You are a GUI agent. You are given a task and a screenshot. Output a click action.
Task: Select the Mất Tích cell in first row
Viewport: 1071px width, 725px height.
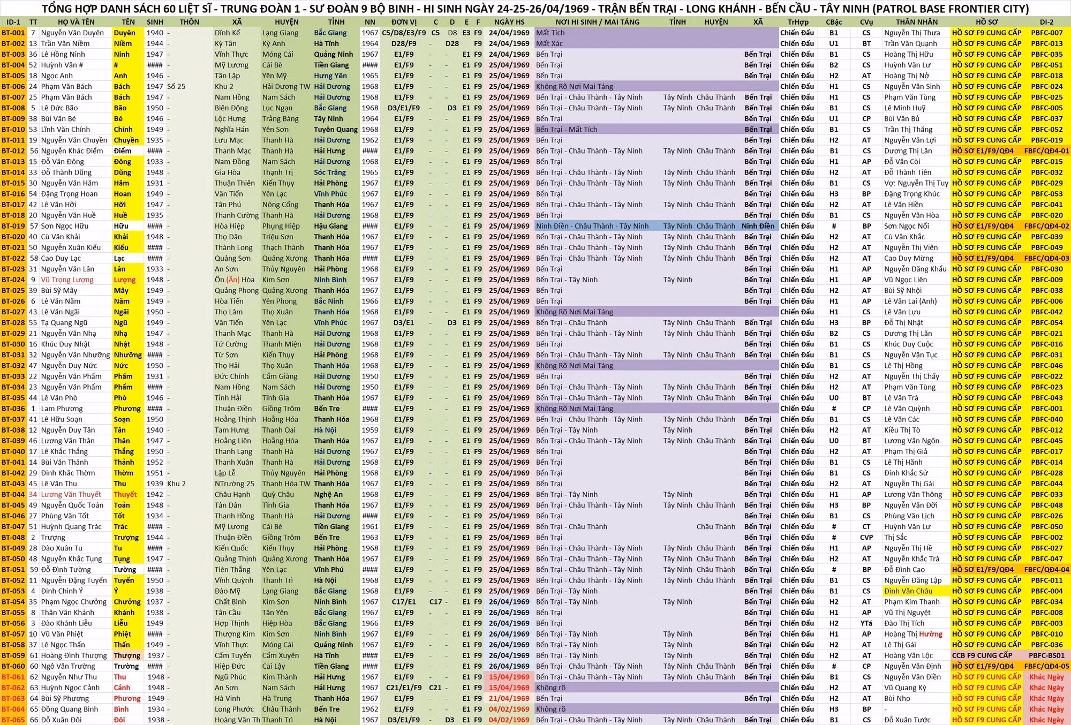click(x=550, y=33)
